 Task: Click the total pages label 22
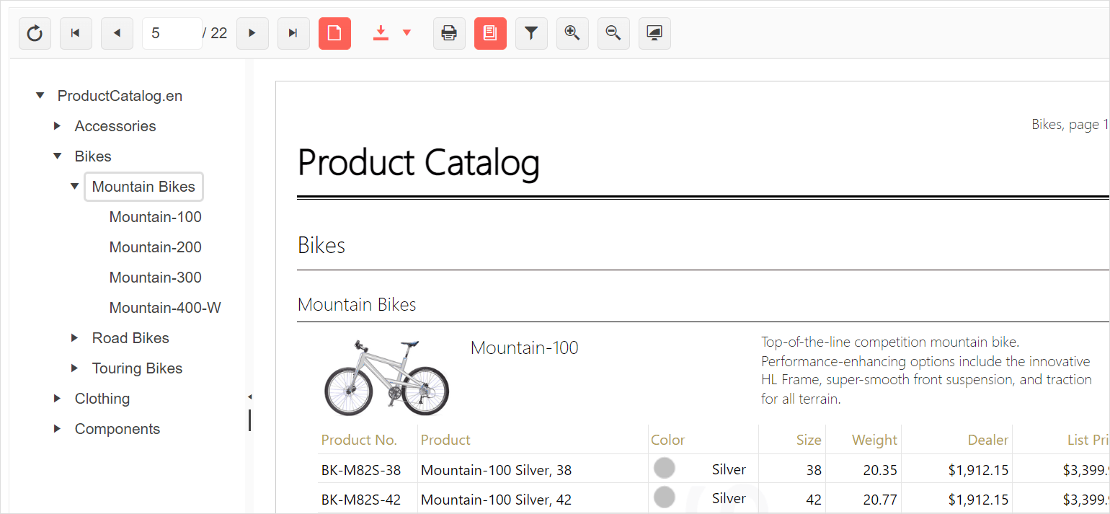click(219, 33)
